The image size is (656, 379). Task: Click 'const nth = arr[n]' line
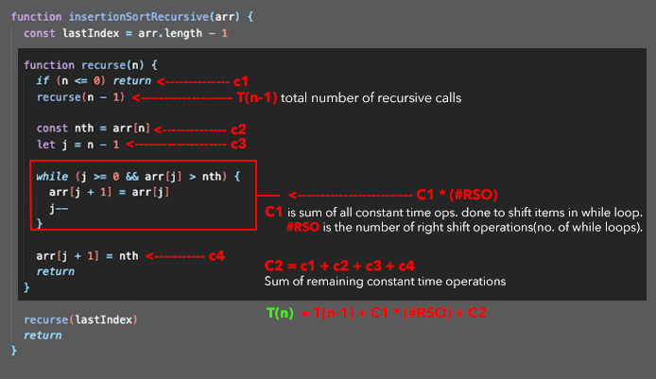click(x=93, y=128)
